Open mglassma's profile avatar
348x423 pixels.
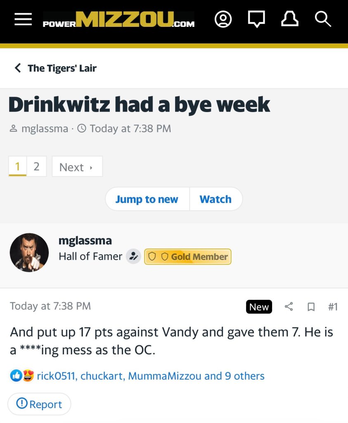29,252
